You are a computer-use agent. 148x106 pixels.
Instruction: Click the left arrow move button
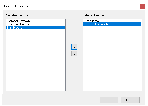(74, 54)
